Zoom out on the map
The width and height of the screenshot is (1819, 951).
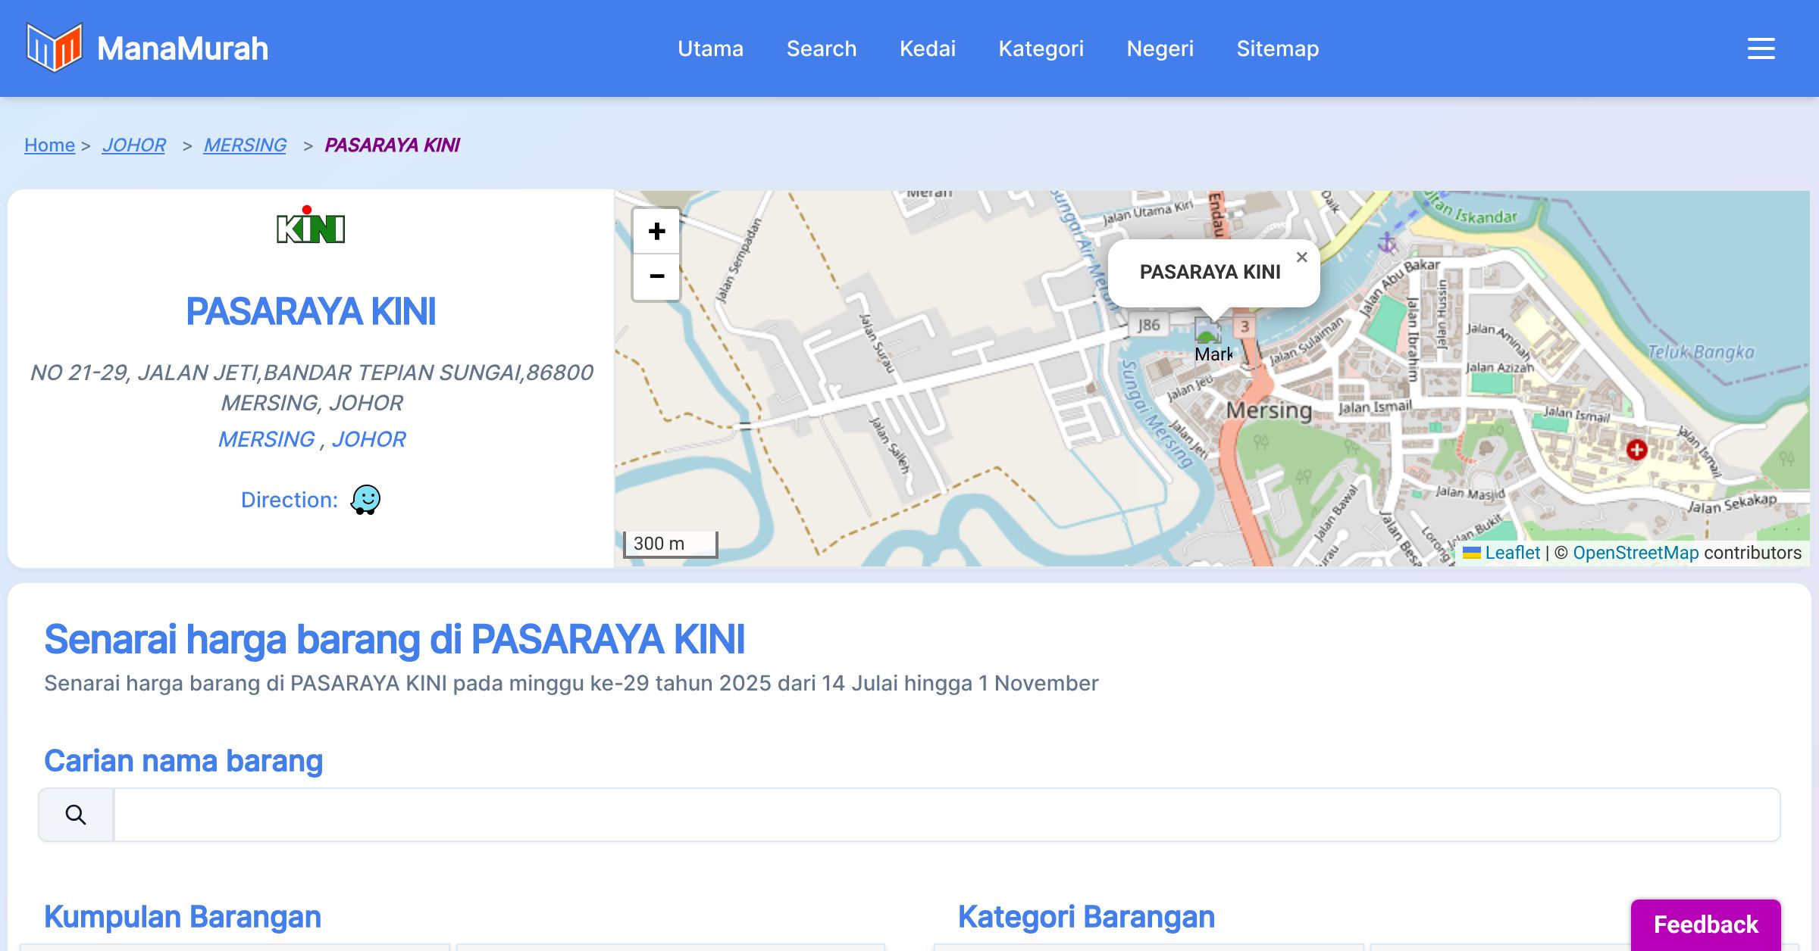click(656, 276)
